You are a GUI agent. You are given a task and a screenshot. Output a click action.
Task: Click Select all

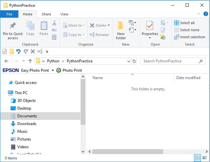(184, 23)
